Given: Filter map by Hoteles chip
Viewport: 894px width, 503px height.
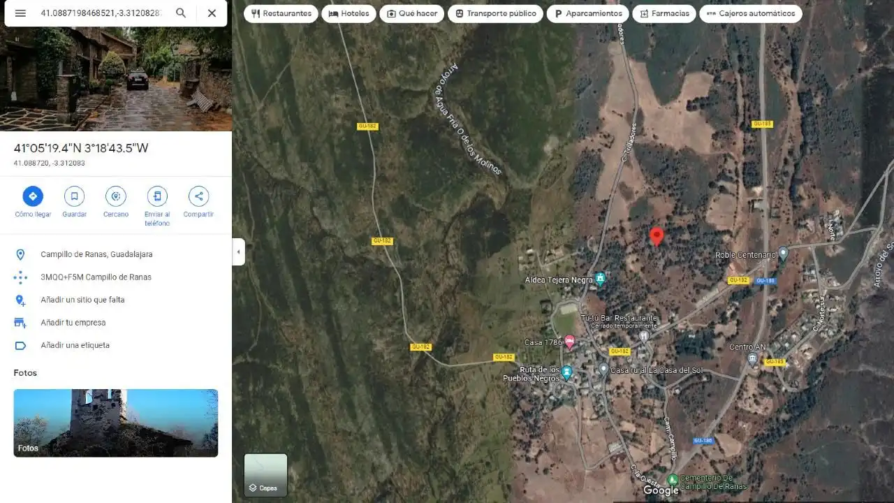Looking at the screenshot, I should click(349, 13).
